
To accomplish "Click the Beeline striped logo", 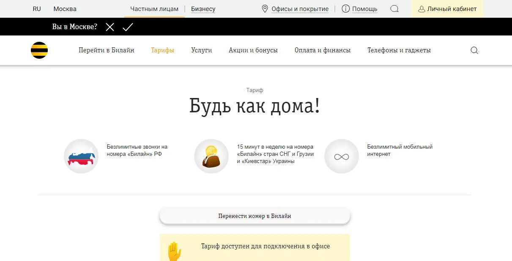I will [x=39, y=50].
